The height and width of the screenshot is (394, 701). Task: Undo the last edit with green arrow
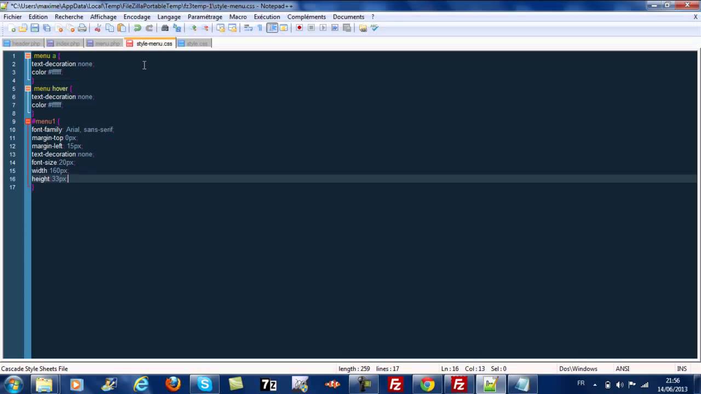click(x=137, y=28)
